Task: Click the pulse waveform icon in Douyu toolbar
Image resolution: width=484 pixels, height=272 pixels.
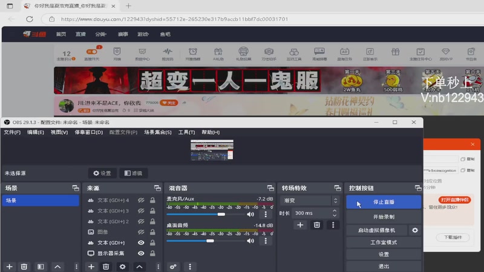Action: (x=168, y=51)
